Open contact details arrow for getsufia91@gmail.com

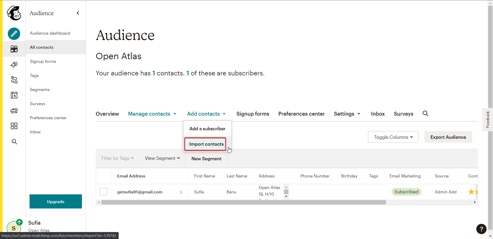point(181,192)
